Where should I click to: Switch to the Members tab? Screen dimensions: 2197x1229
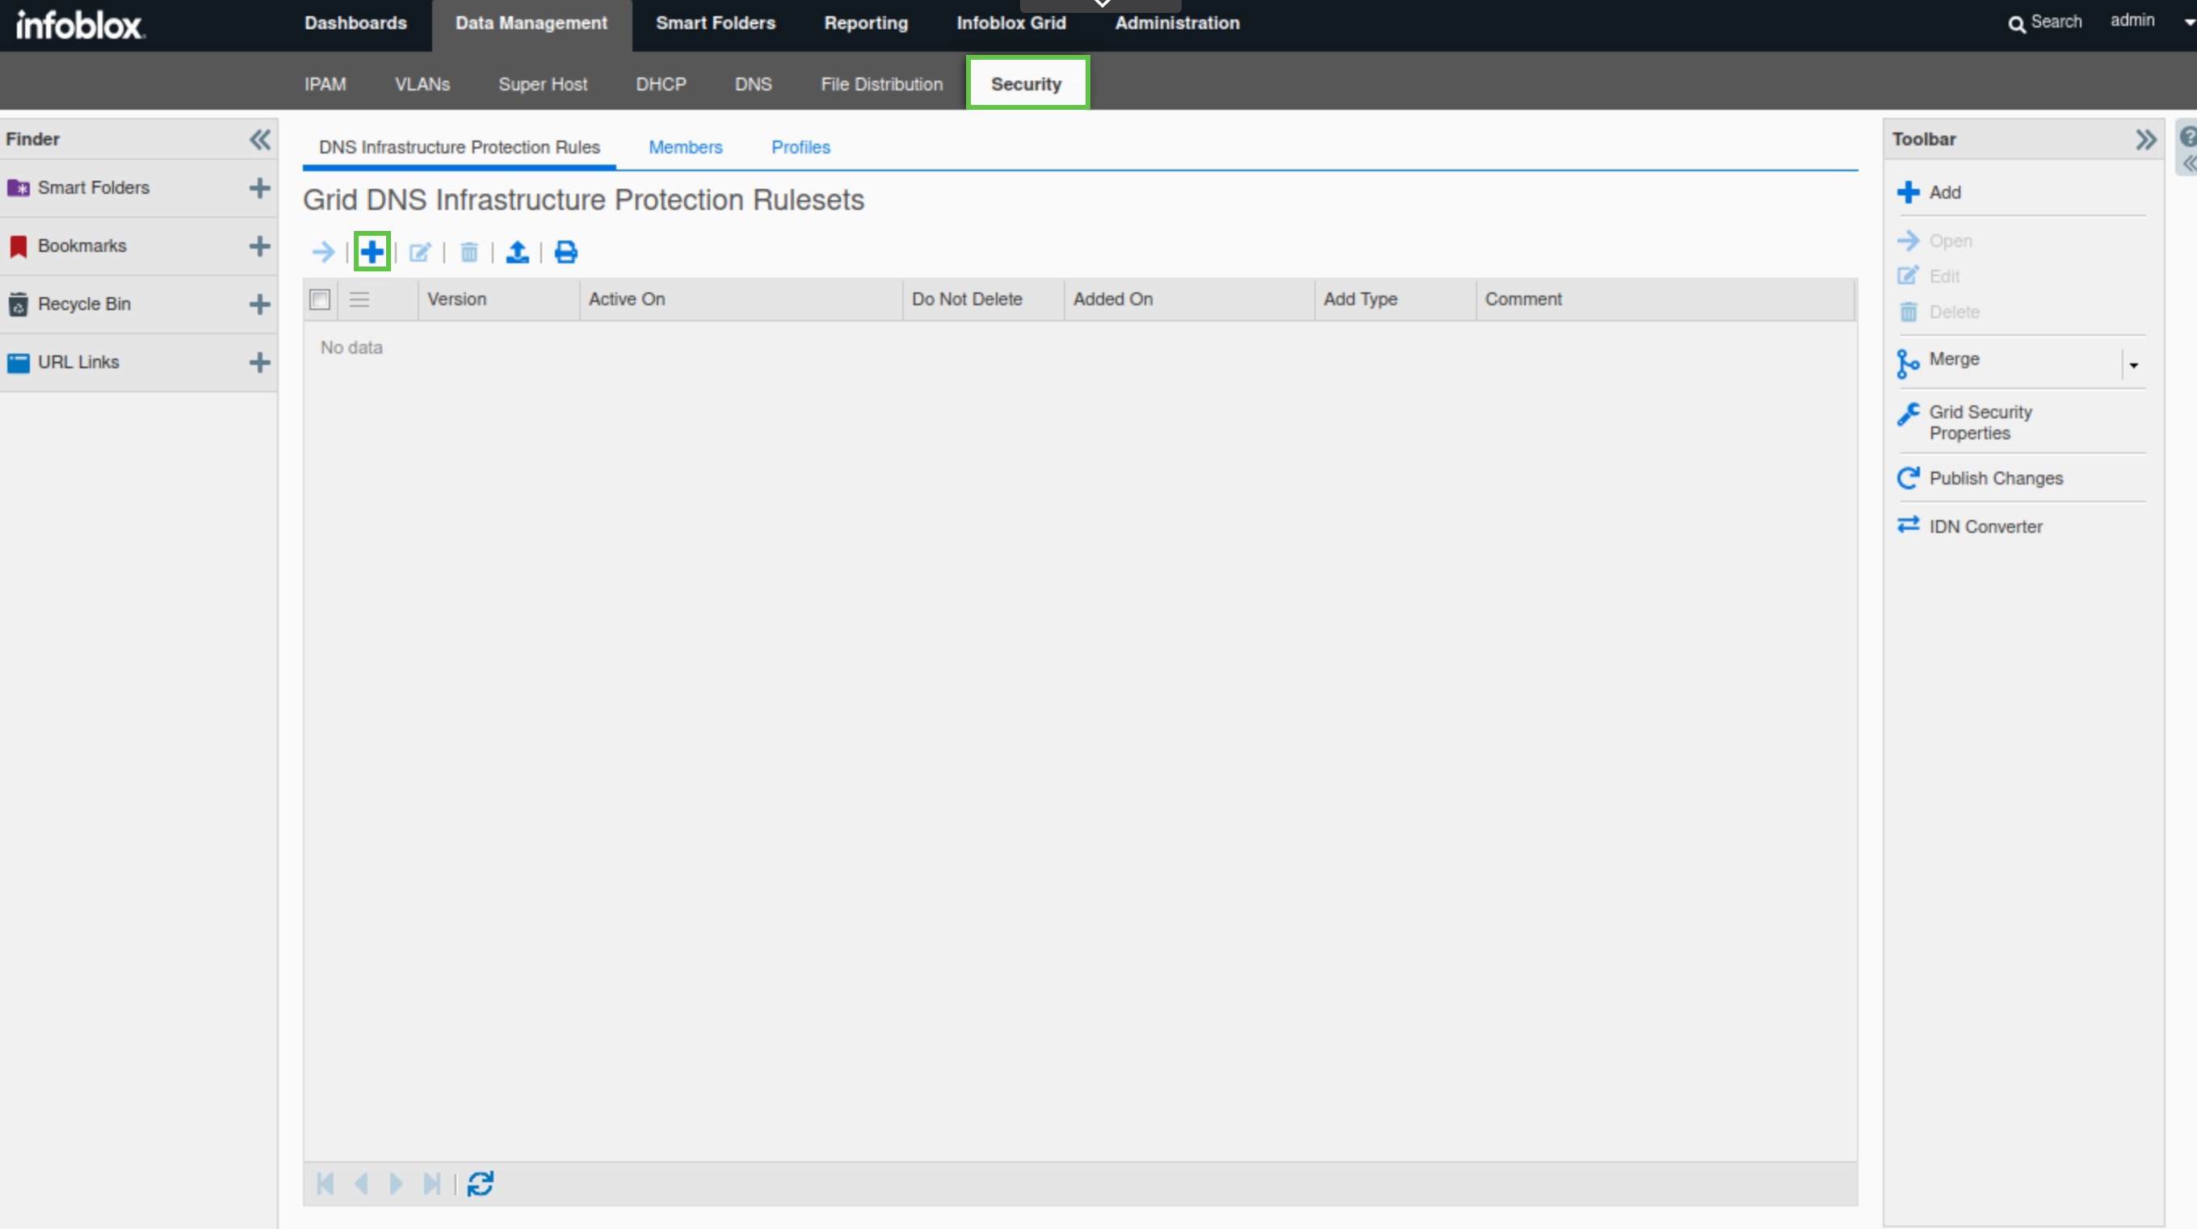685,147
